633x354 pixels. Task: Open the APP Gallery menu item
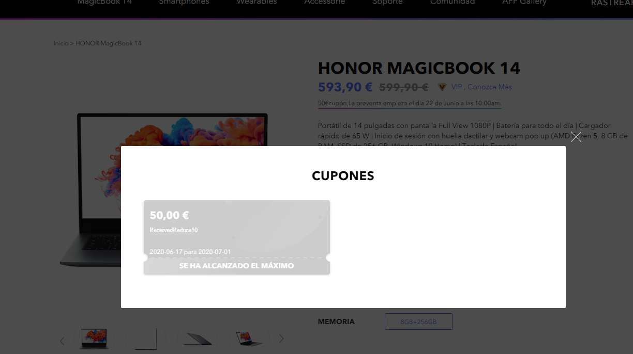524,3
